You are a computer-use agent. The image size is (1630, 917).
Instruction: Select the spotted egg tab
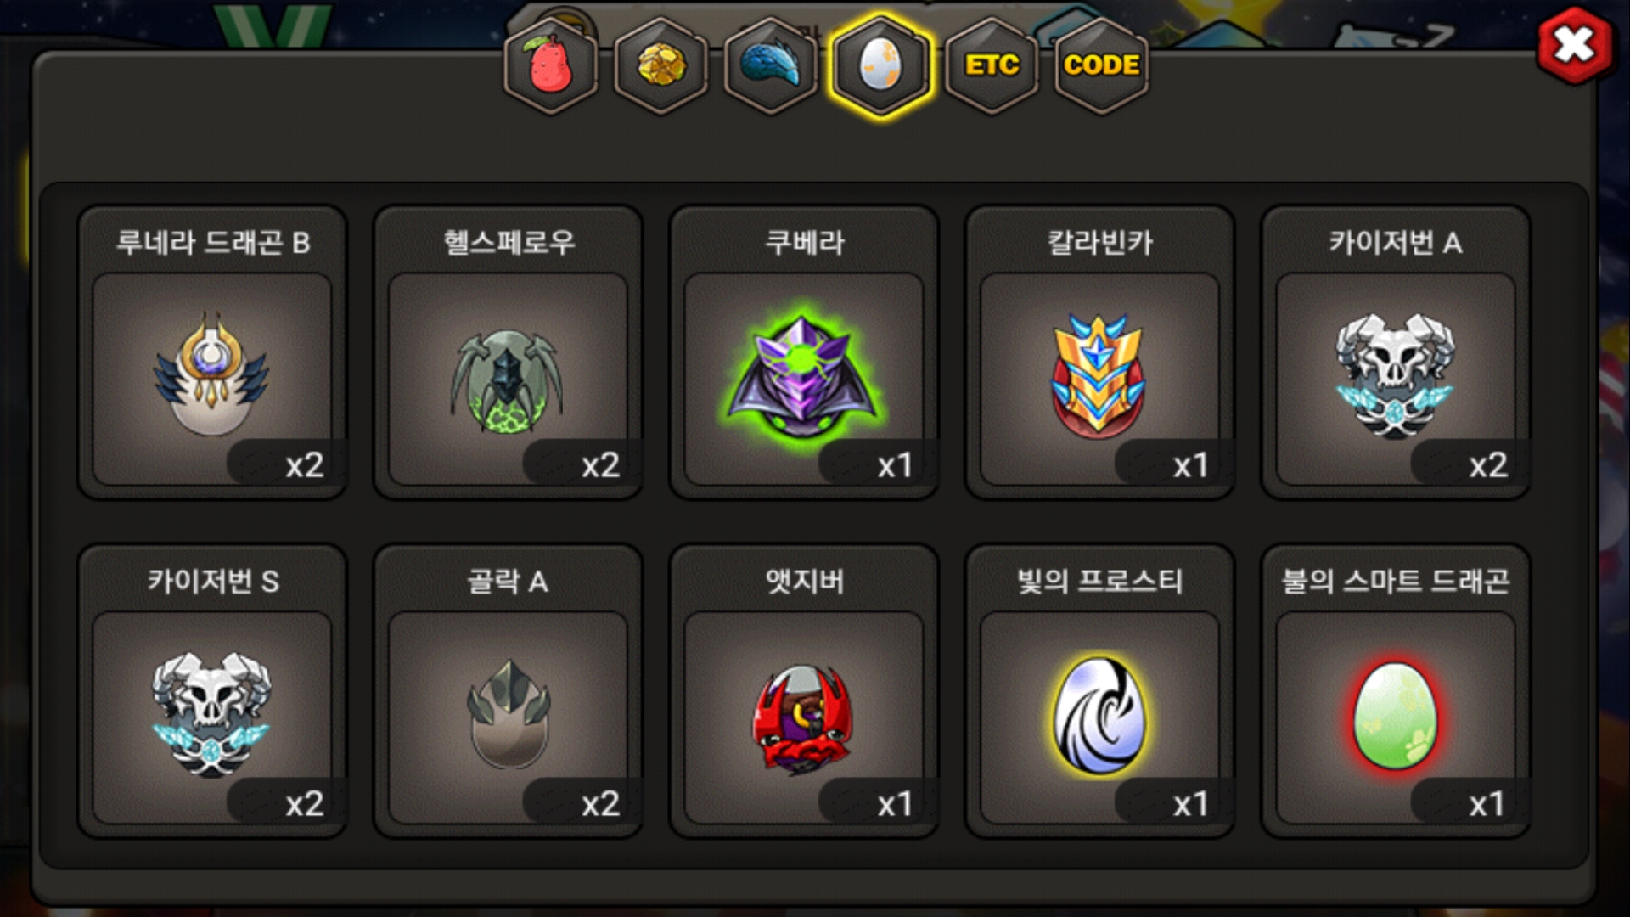coord(880,65)
